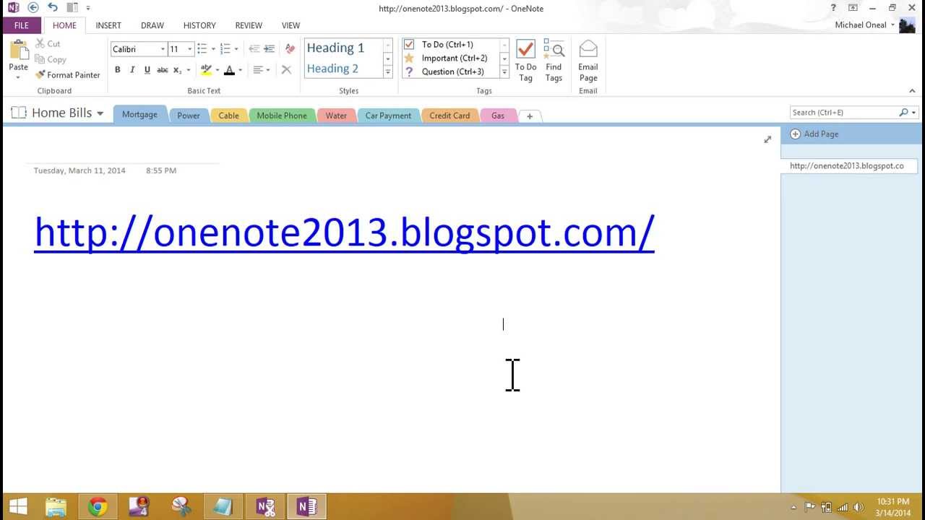Expand the Home Bills notebook dropdown

100,113
